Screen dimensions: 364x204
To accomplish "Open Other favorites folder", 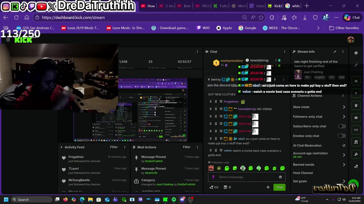I will coord(344,28).
